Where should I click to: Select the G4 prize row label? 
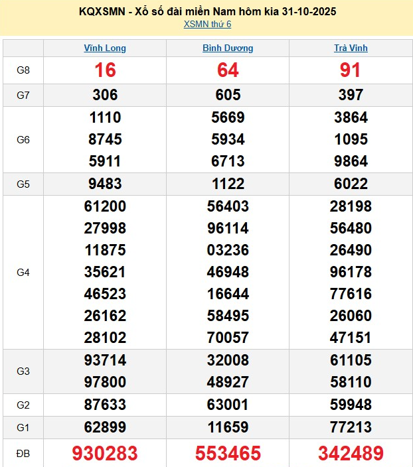tap(23, 272)
